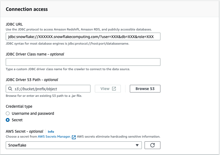Click the external-link icon on View button
This screenshot has height=155, width=220.
(114, 89)
